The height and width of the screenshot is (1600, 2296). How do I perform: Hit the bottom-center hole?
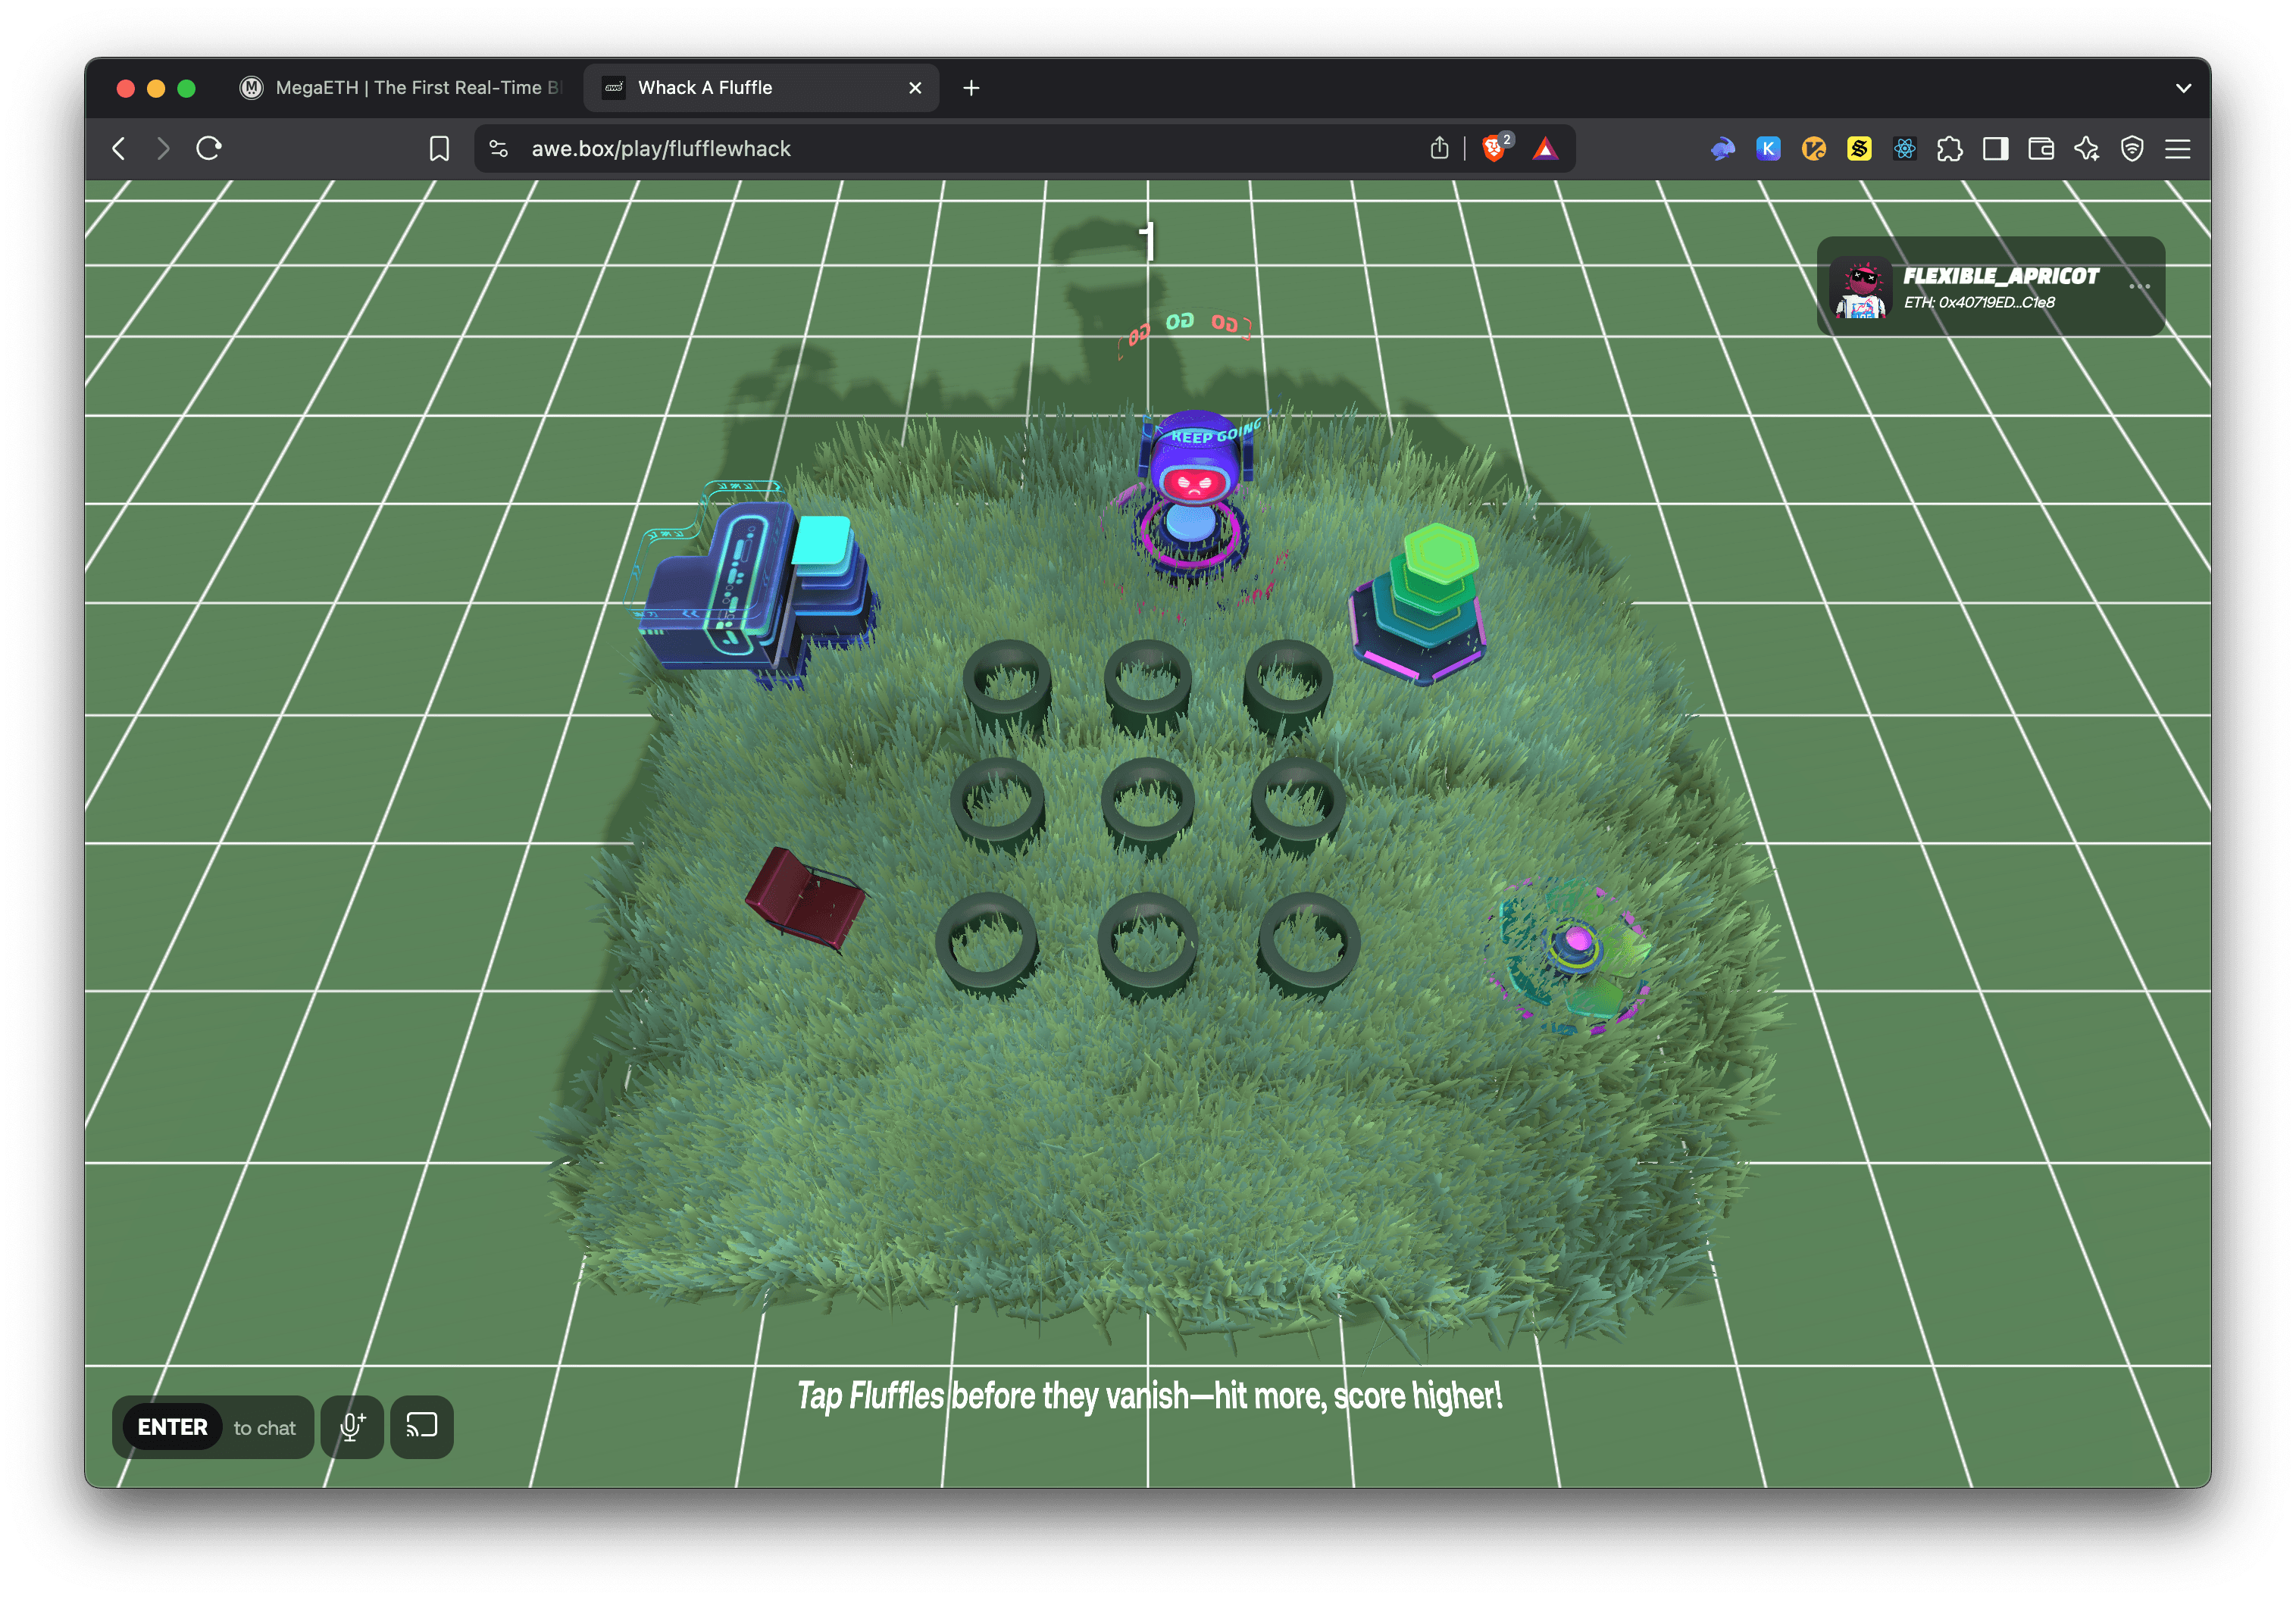1147,942
